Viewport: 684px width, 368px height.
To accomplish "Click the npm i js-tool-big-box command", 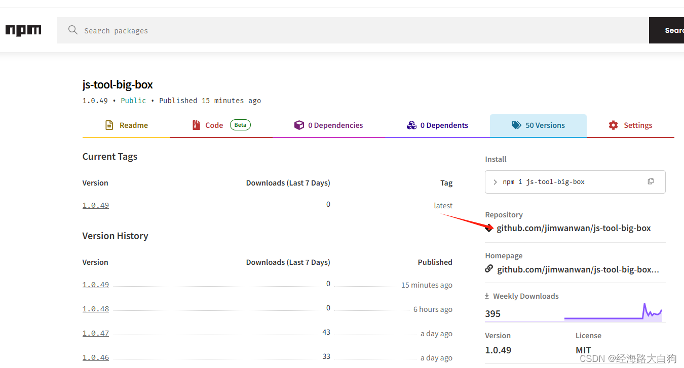I will pyautogui.click(x=544, y=182).
